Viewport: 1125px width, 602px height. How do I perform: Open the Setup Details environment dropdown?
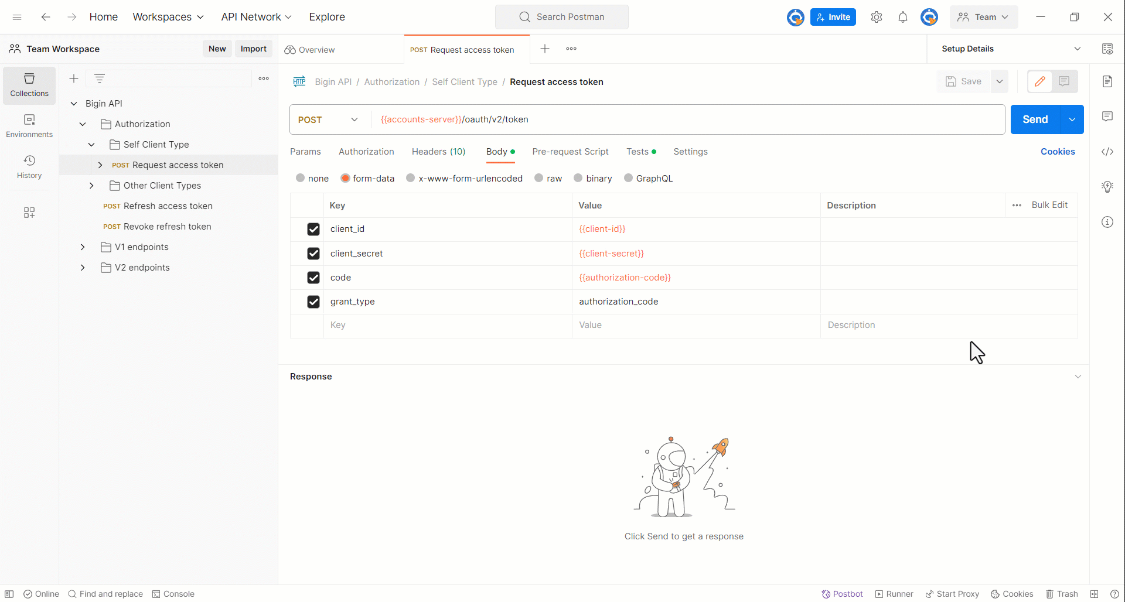coord(1011,49)
